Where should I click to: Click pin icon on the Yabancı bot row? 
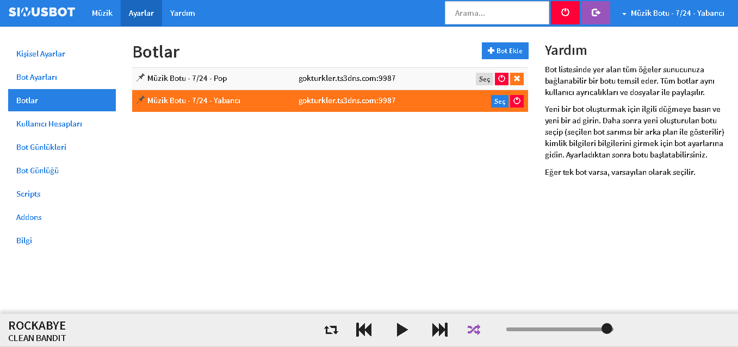(x=140, y=100)
